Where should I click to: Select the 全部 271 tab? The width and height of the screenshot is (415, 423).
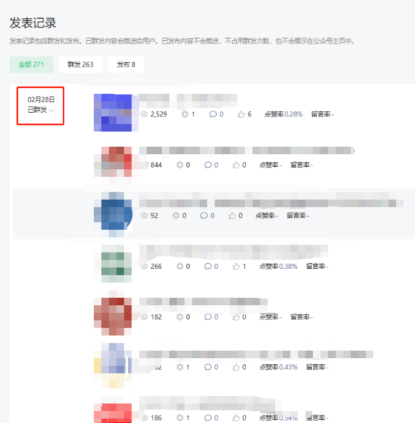pos(31,64)
